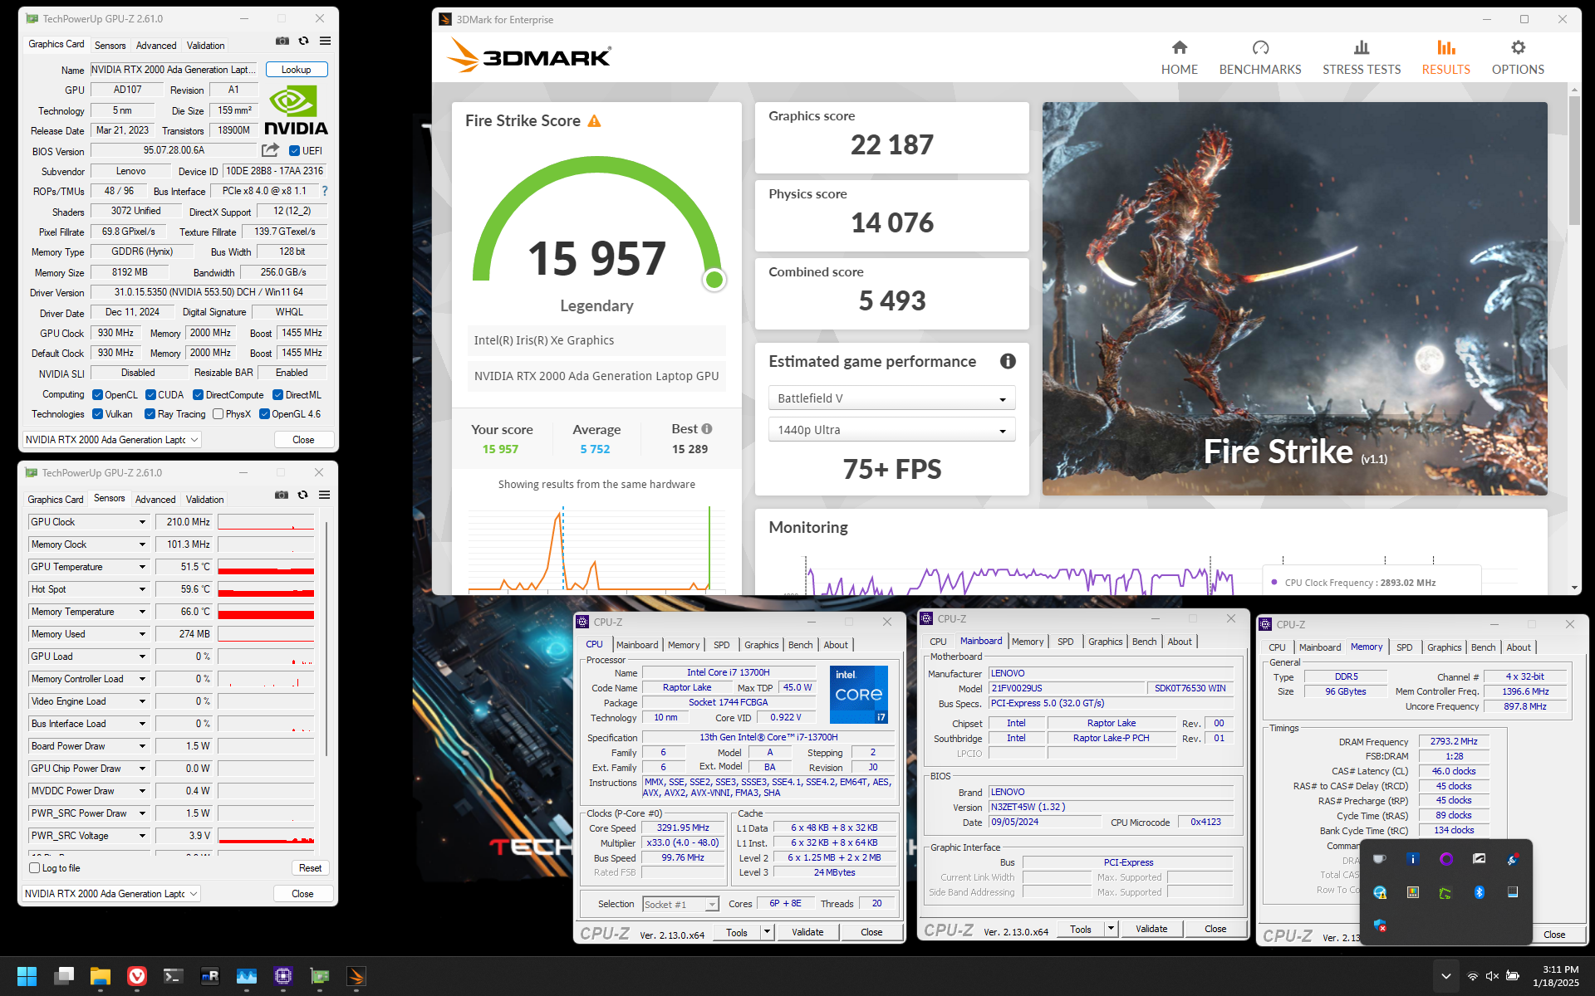Open GPU selector dropdown in GPU-Z Sensors window
Image resolution: width=1595 pixels, height=996 pixels.
click(111, 894)
